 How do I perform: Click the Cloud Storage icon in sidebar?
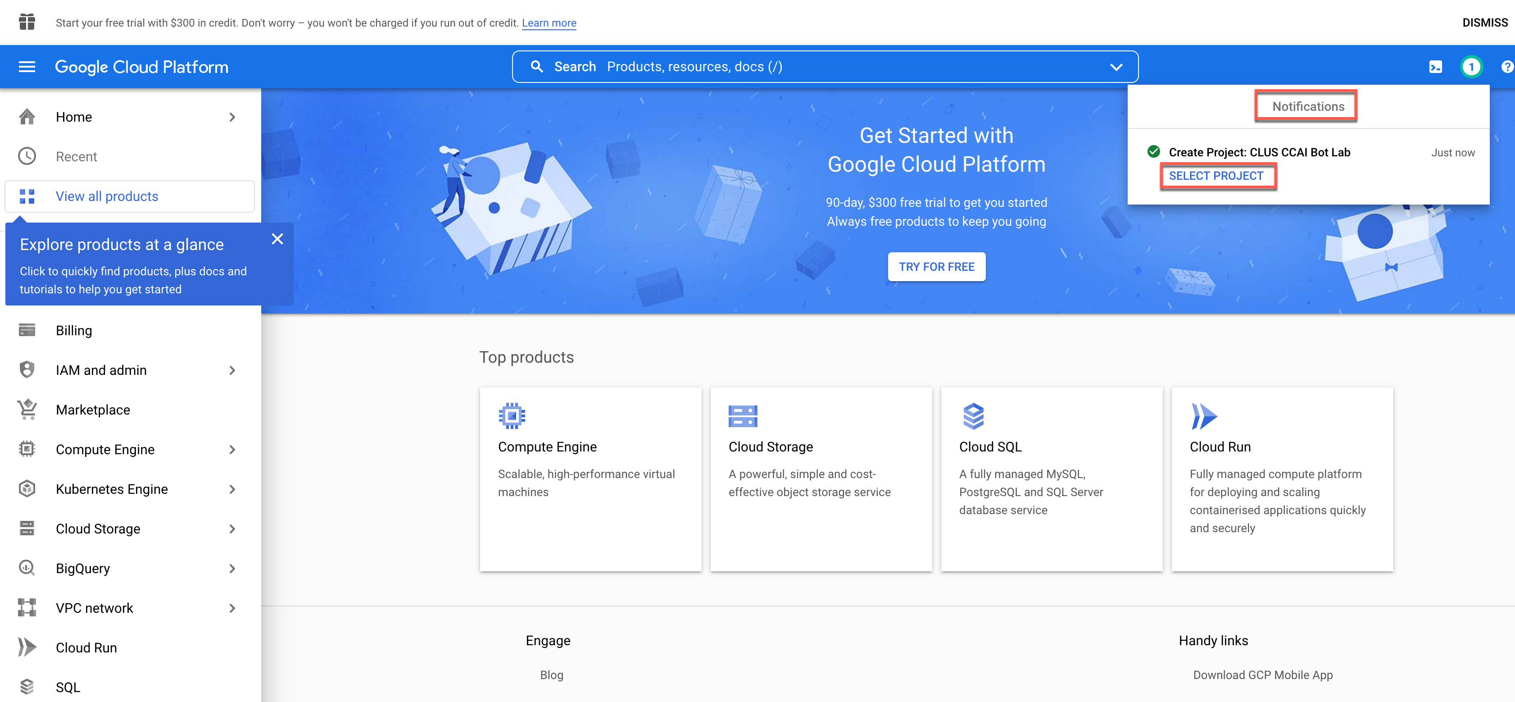[x=27, y=529]
